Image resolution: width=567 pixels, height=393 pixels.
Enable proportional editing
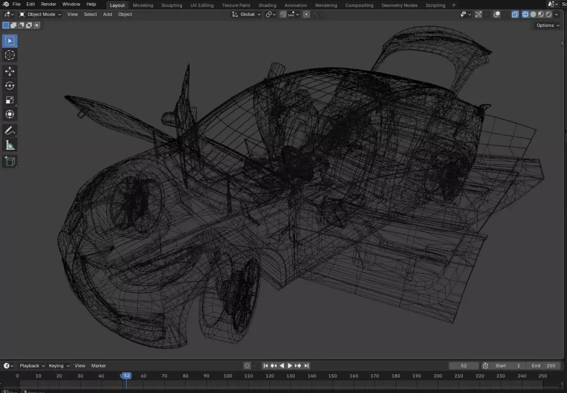306,14
